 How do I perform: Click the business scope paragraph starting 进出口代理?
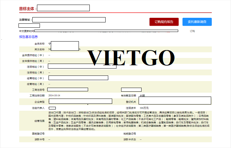click(129, 121)
